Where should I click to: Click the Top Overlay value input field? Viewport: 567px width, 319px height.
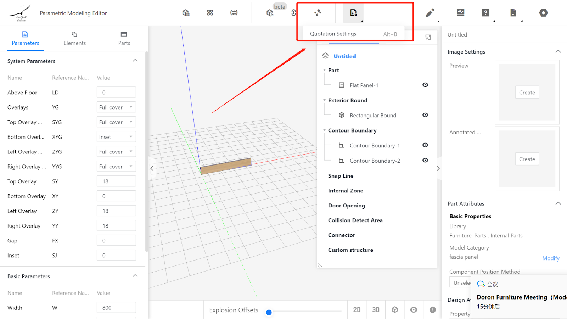tap(116, 181)
